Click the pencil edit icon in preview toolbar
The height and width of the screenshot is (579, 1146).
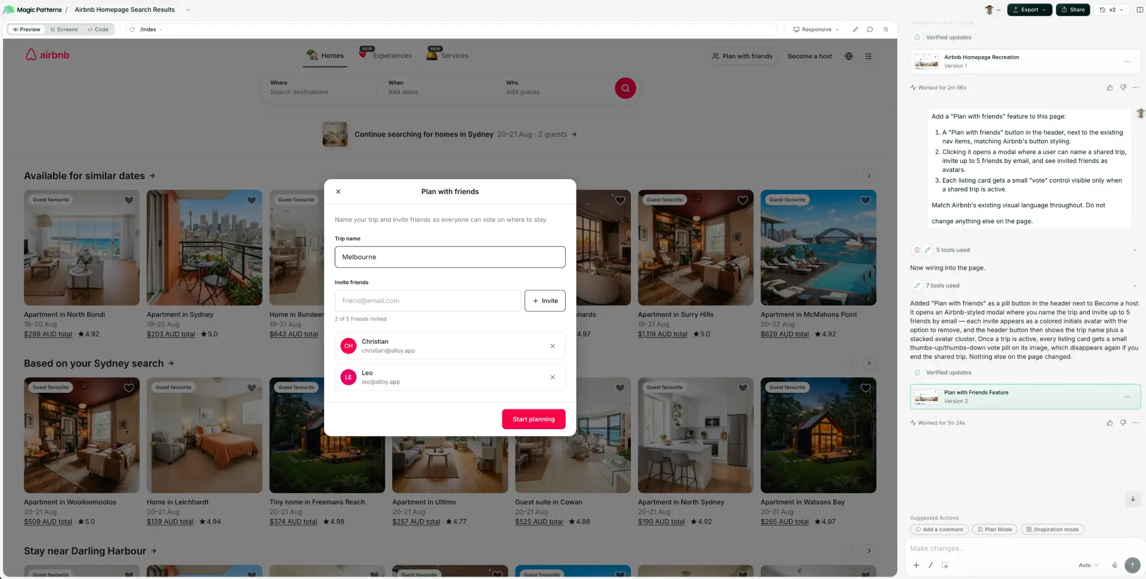pos(855,29)
